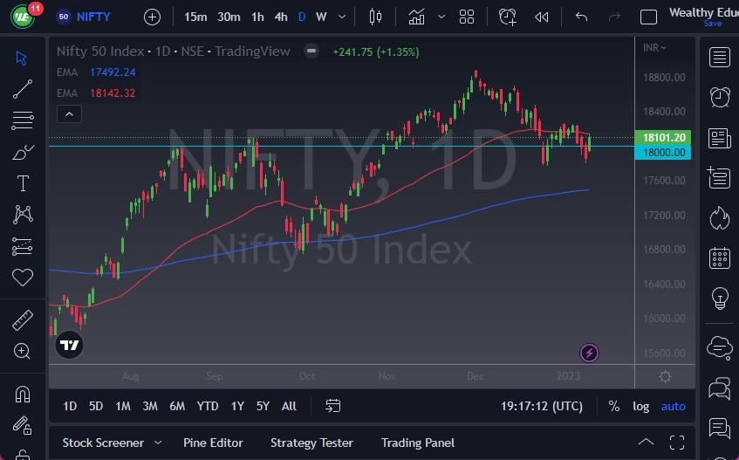Select the ruler measure tool
739x460 pixels.
pyautogui.click(x=22, y=320)
